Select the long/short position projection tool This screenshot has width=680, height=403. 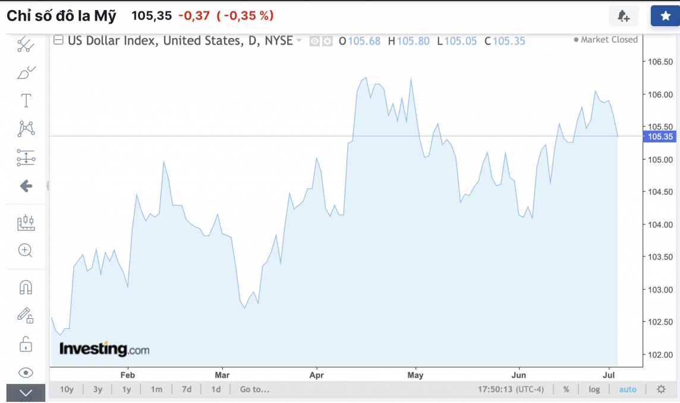coord(26,157)
